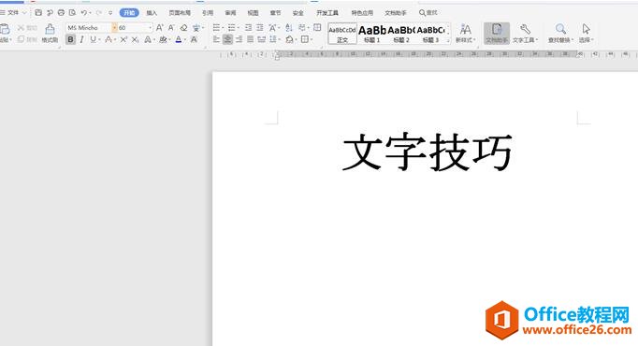Toggle Italic formatting

pyautogui.click(x=81, y=39)
